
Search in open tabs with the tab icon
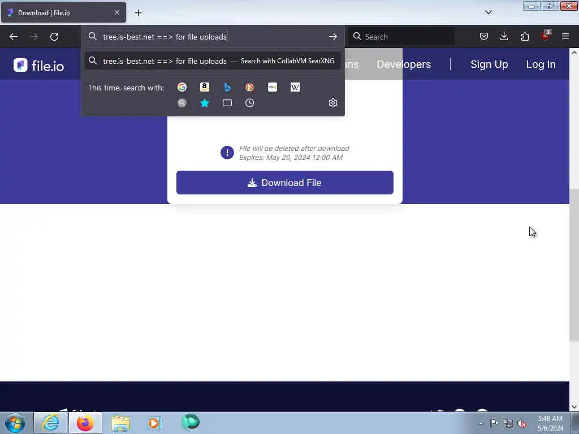coord(227,103)
